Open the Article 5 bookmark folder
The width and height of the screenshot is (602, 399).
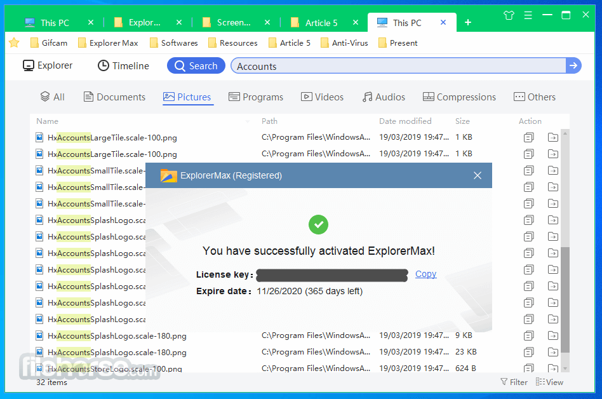tap(290, 43)
